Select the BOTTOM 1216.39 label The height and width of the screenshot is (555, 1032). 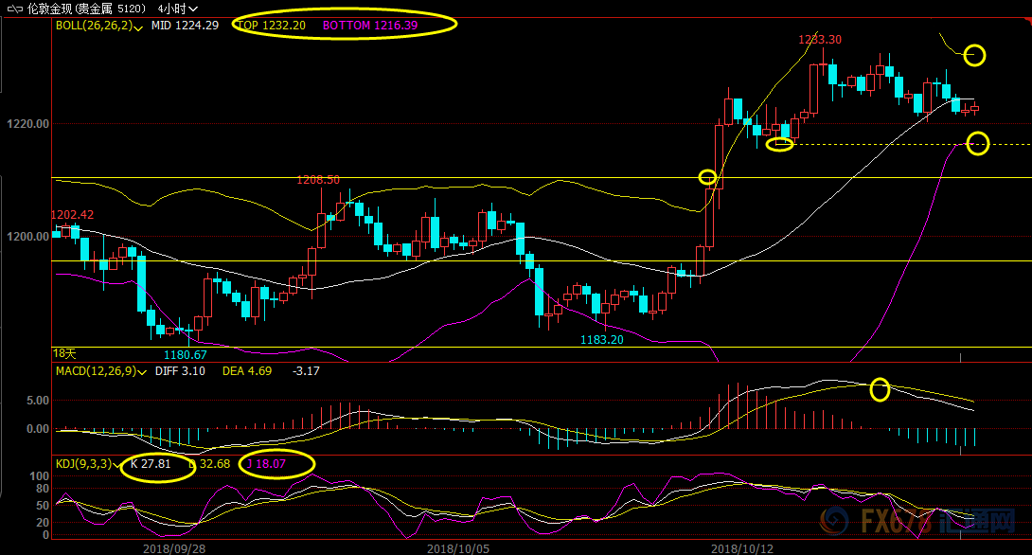point(369,26)
